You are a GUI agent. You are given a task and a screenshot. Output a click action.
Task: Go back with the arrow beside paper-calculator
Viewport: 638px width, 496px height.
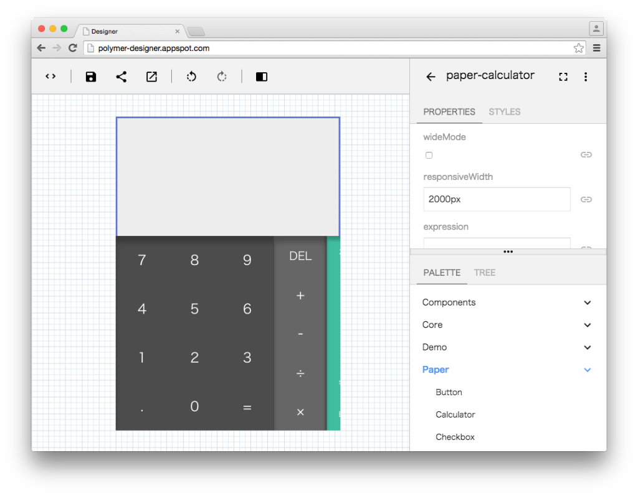pyautogui.click(x=430, y=76)
